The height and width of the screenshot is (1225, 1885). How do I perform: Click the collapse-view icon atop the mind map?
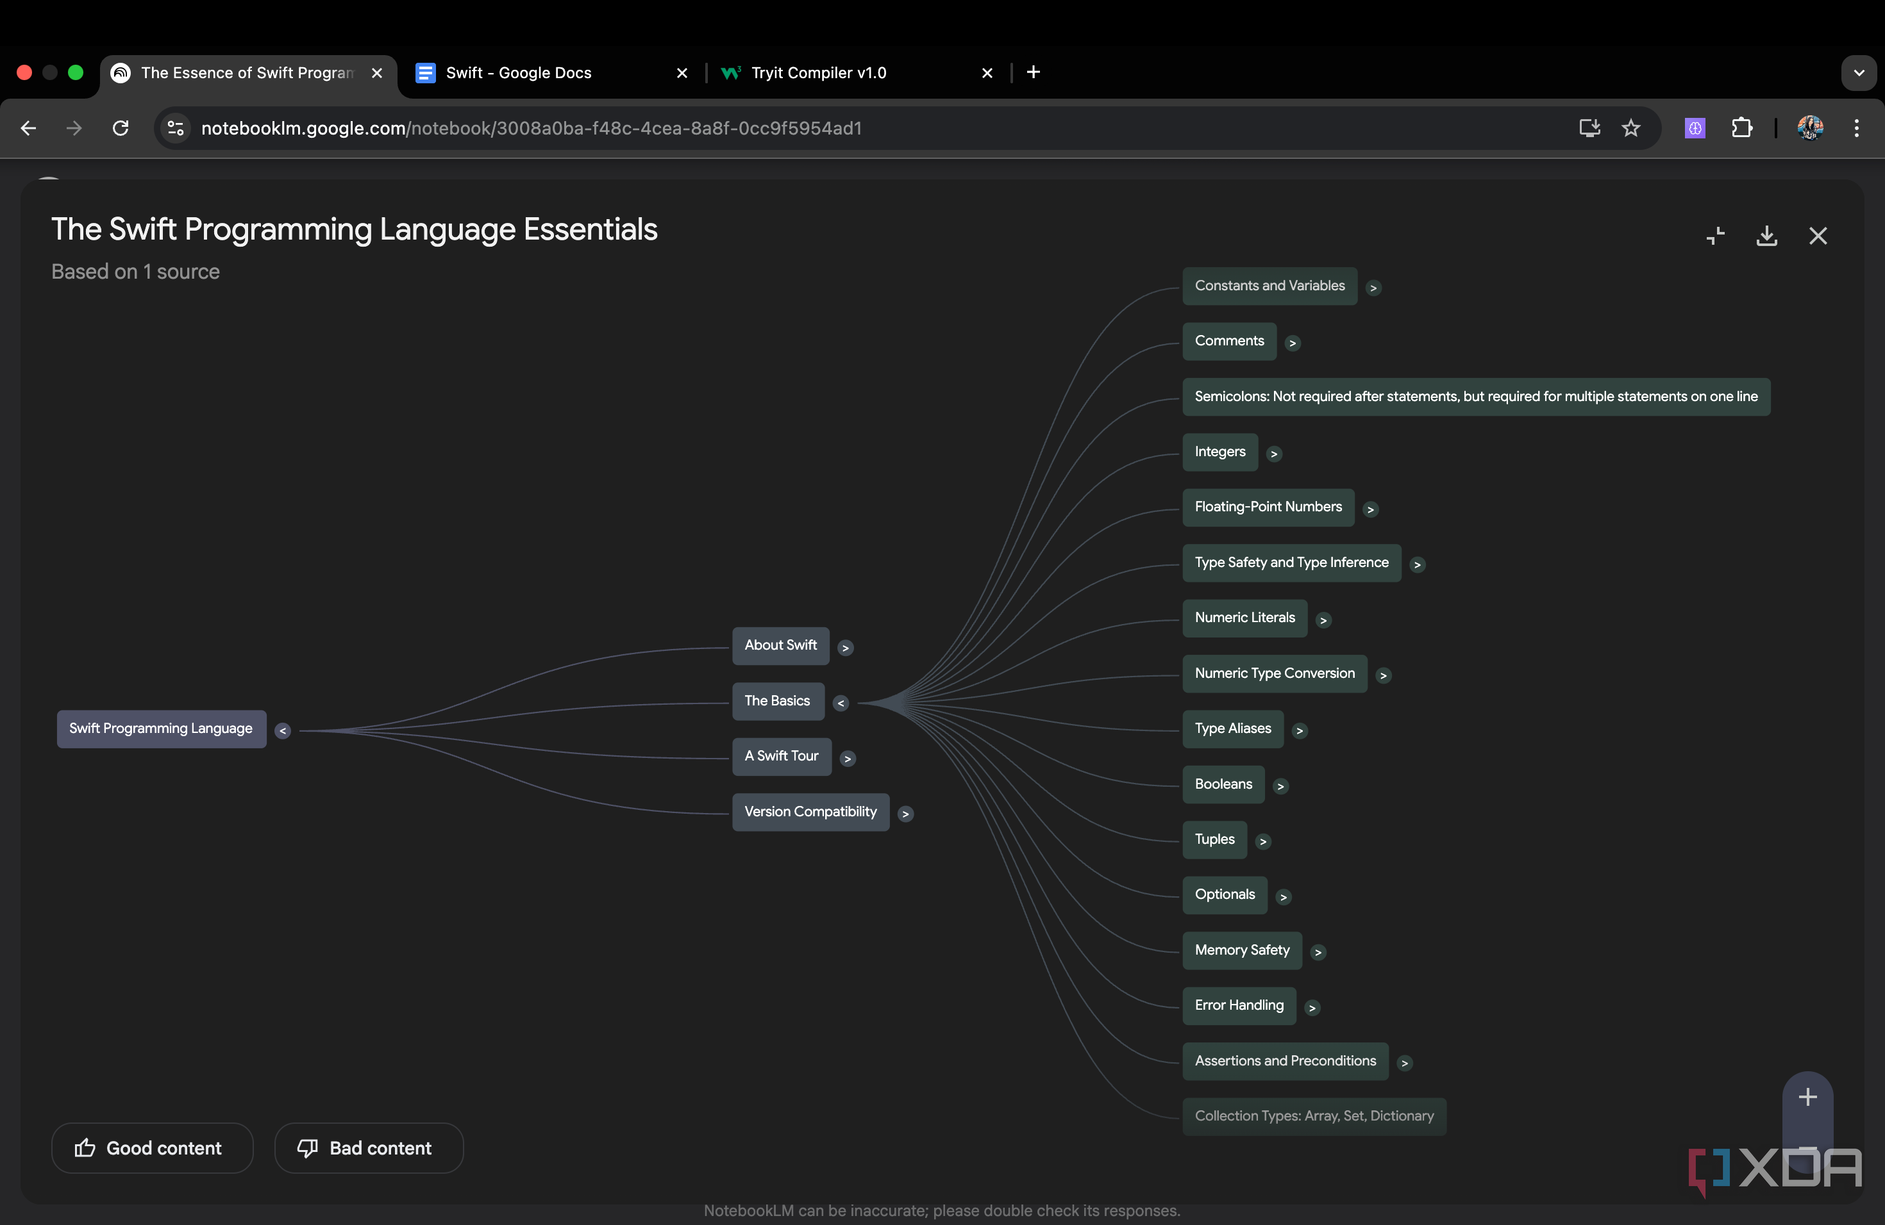pos(1716,235)
